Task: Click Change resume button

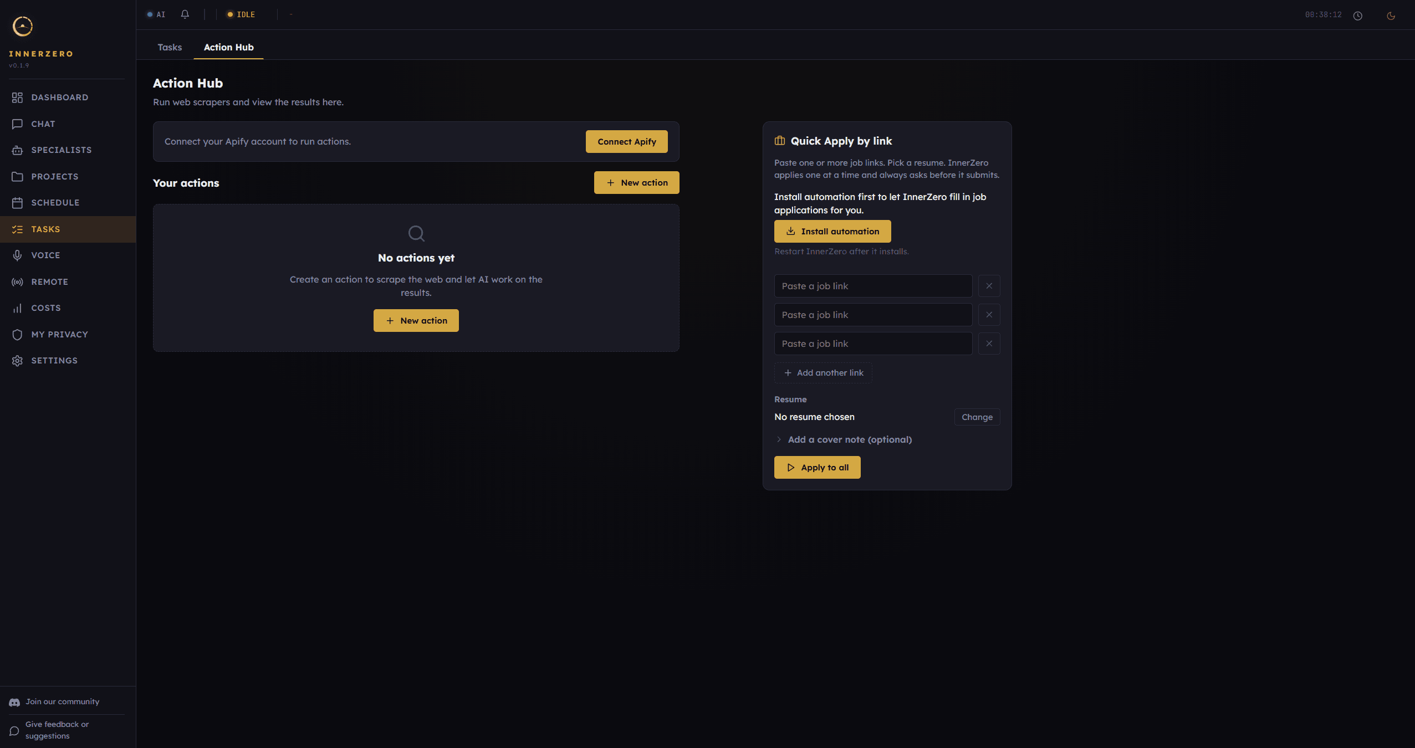Action: 977,417
